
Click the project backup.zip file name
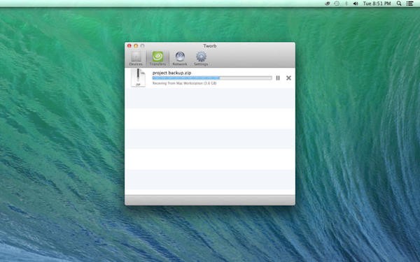pyautogui.click(x=171, y=73)
